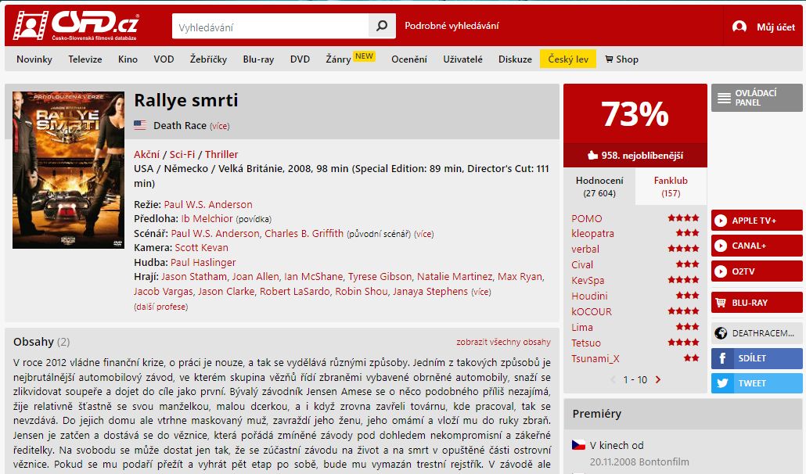The width and height of the screenshot is (806, 474).
Task: Open Scott Kevan's page
Action: pyautogui.click(x=202, y=247)
